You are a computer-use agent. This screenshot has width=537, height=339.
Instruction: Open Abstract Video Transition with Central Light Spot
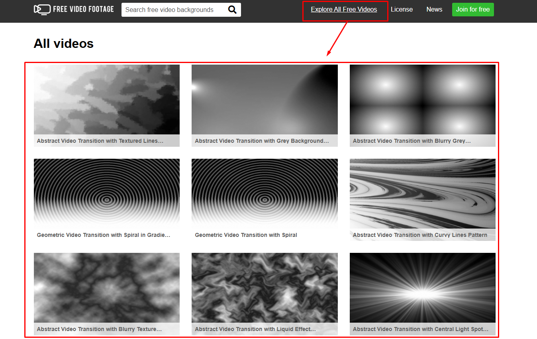pyautogui.click(x=422, y=288)
